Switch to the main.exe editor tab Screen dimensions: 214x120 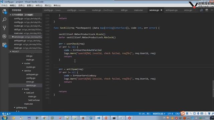[x=138, y=10]
